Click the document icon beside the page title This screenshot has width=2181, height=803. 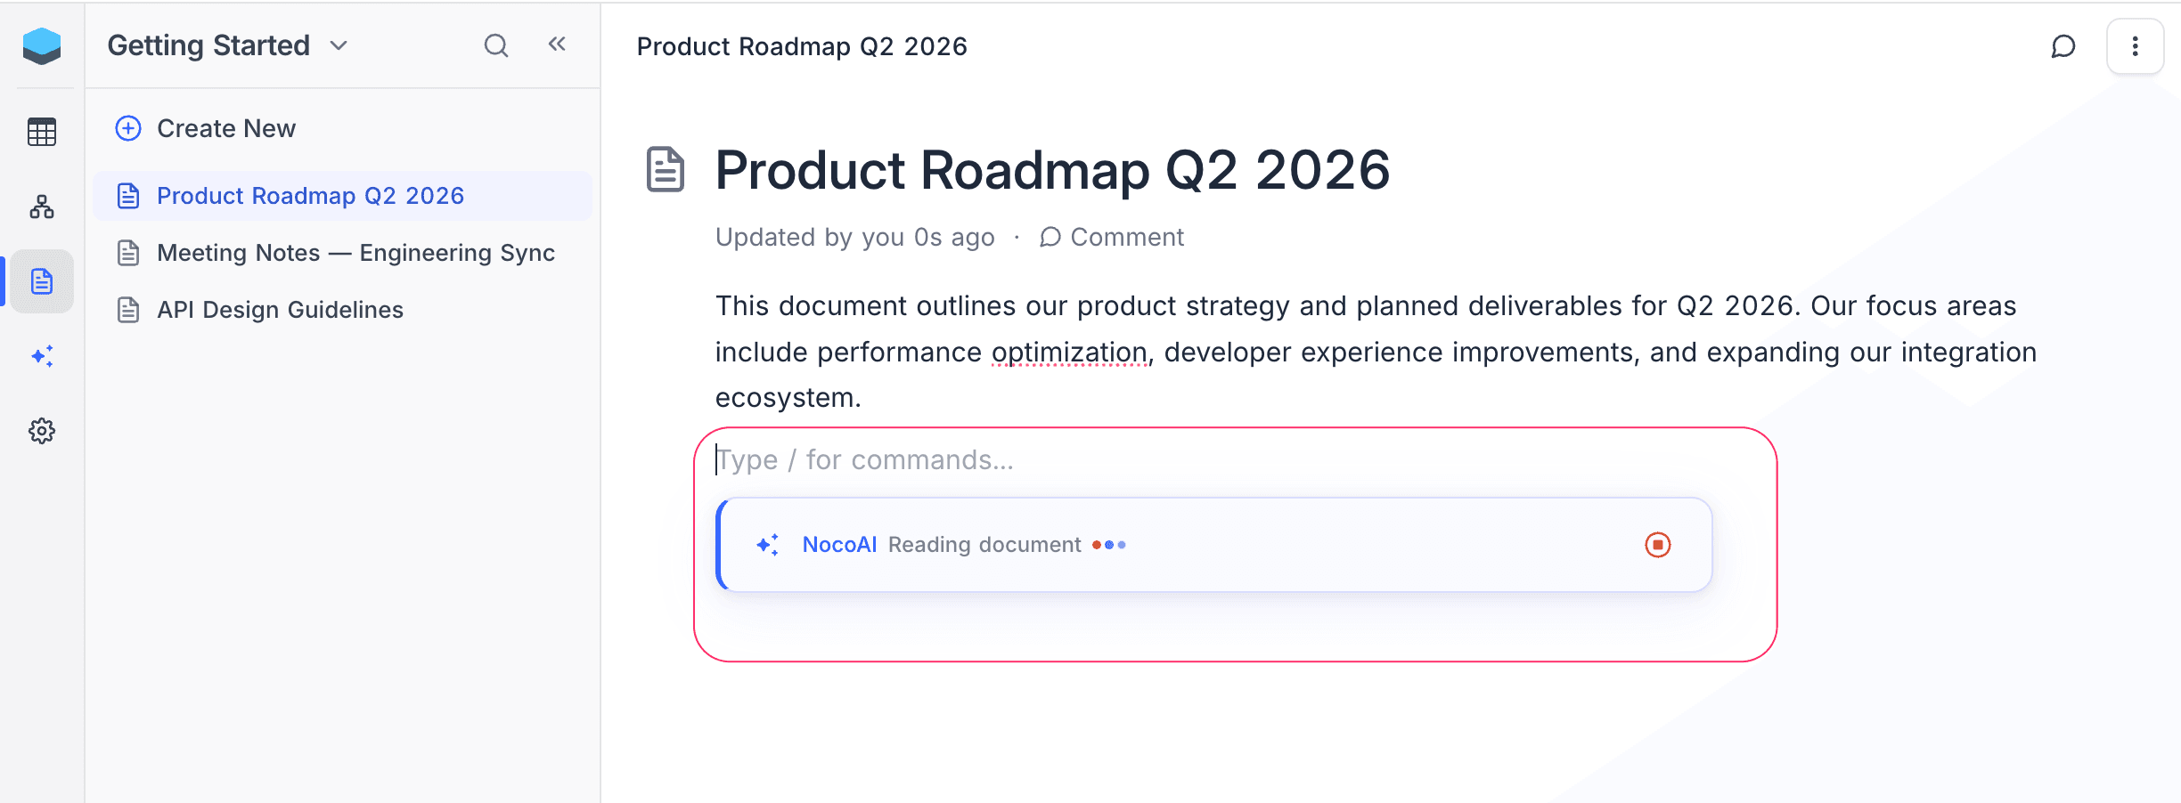pos(666,170)
